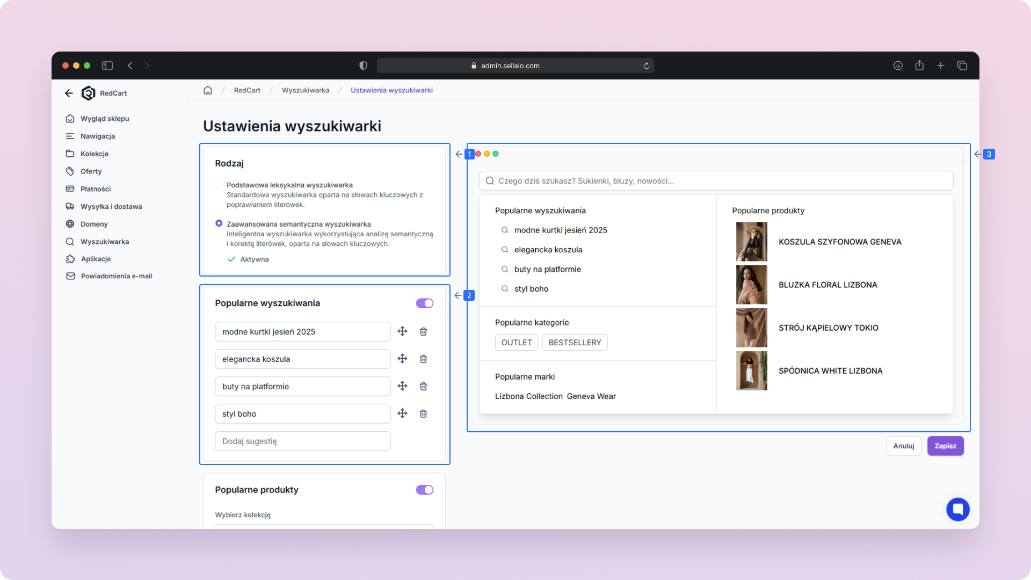Toggle the browser sidebar icon

(107, 66)
